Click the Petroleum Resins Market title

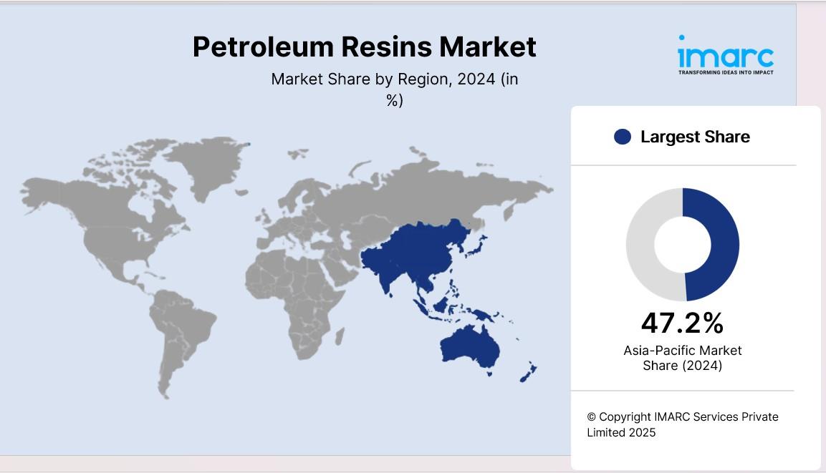point(364,47)
